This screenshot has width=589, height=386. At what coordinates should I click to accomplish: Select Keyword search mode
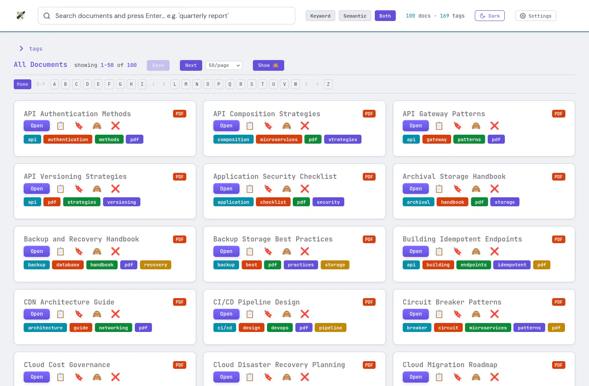click(x=320, y=16)
